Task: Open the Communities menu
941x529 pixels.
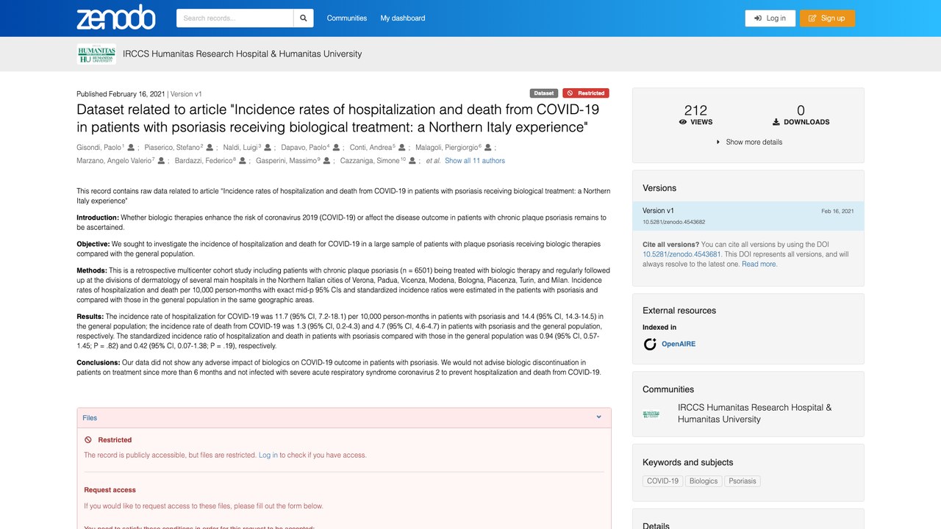Action: (x=347, y=18)
